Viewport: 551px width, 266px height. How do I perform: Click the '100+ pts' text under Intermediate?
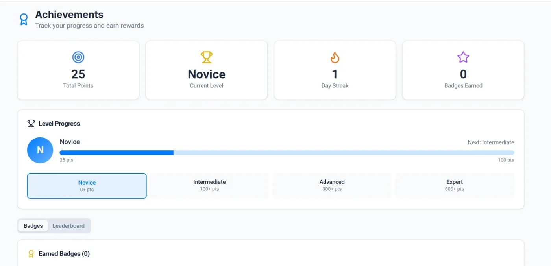coord(209,189)
